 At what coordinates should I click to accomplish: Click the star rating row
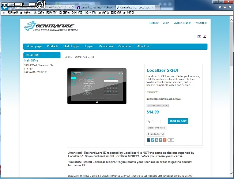point(152,92)
